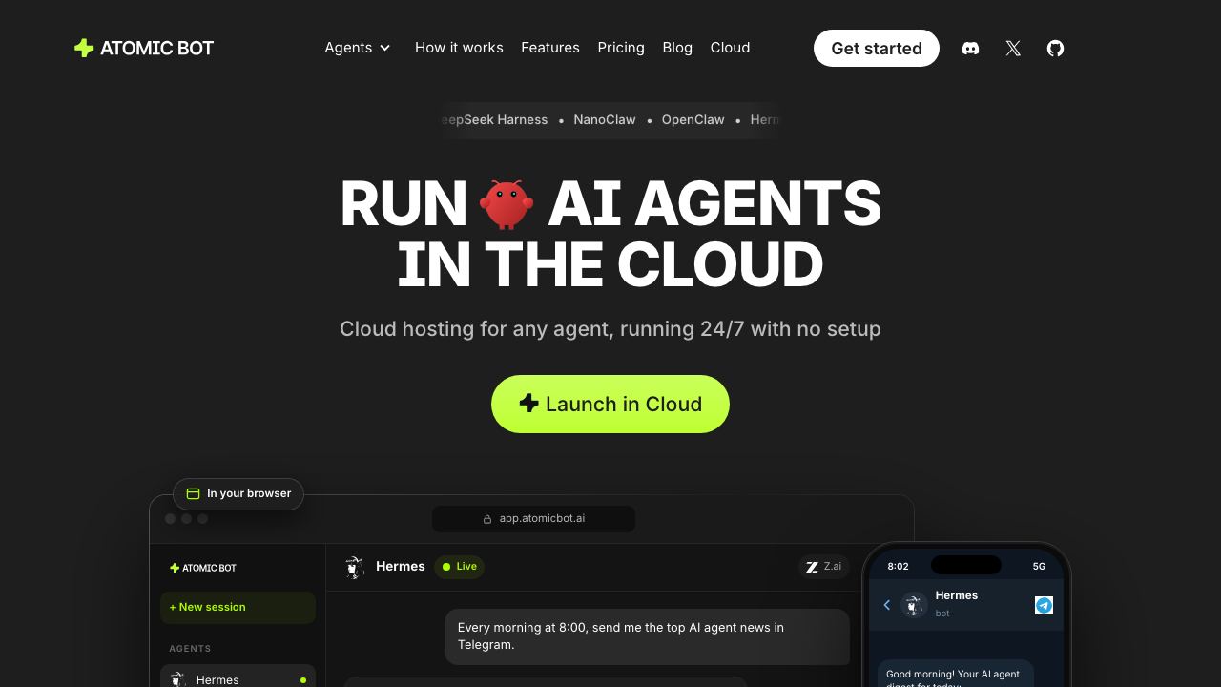Image resolution: width=1221 pixels, height=687 pixels.
Task: Click the small Atomic Bot logo in app sidebar
Action: point(203,568)
